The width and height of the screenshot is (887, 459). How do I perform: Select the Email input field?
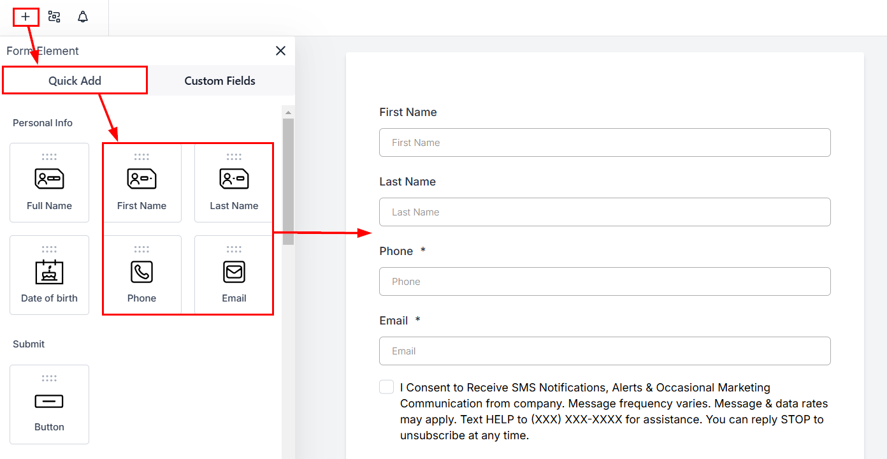tap(605, 351)
